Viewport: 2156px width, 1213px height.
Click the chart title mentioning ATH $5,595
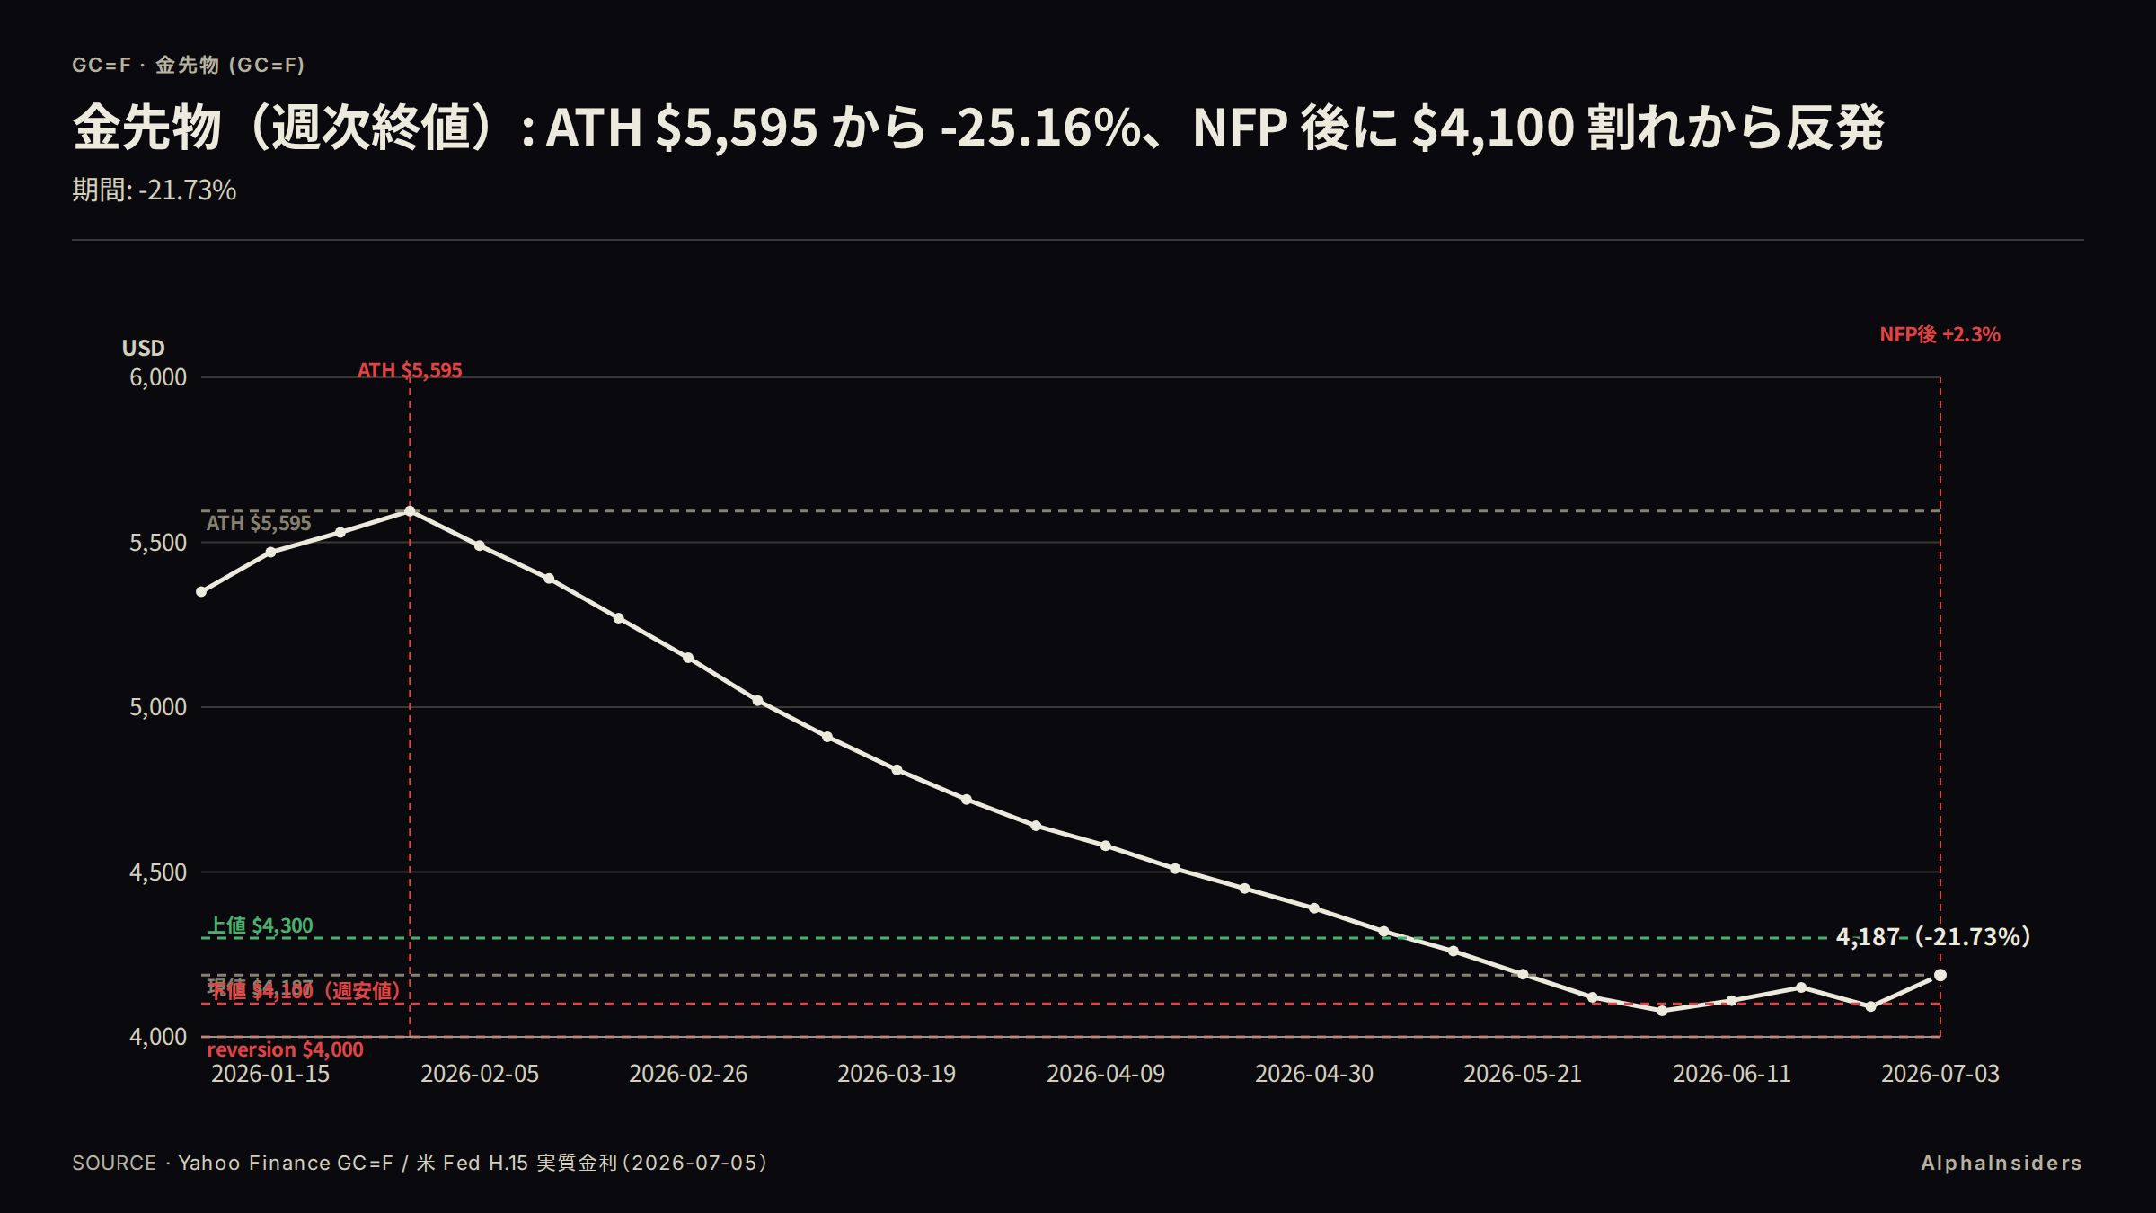(977, 127)
